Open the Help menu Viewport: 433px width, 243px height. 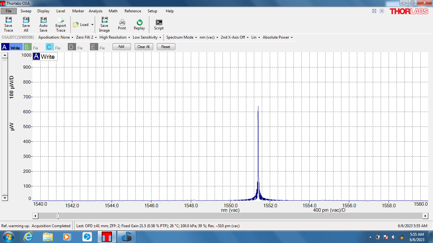tap(170, 11)
